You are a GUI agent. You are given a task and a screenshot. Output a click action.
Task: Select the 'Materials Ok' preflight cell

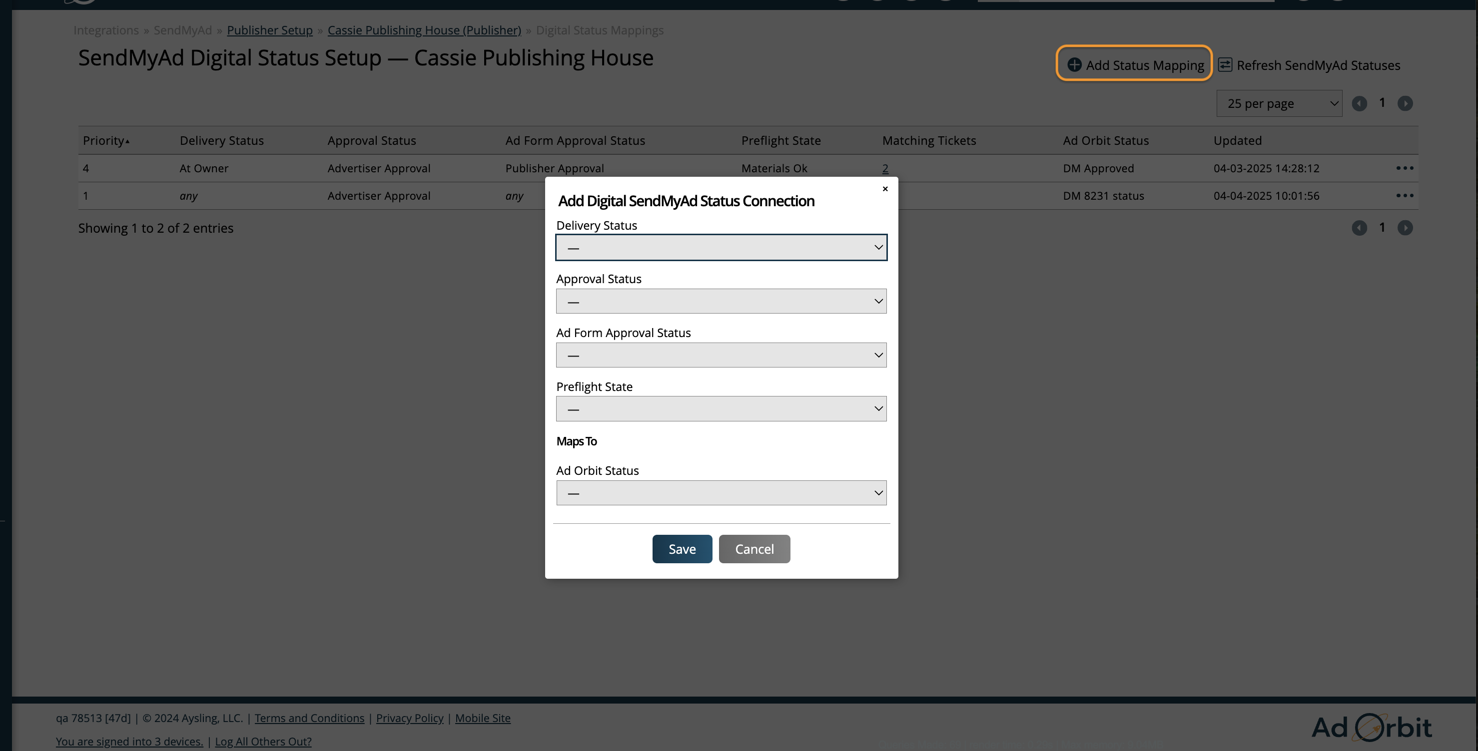tap(774, 169)
